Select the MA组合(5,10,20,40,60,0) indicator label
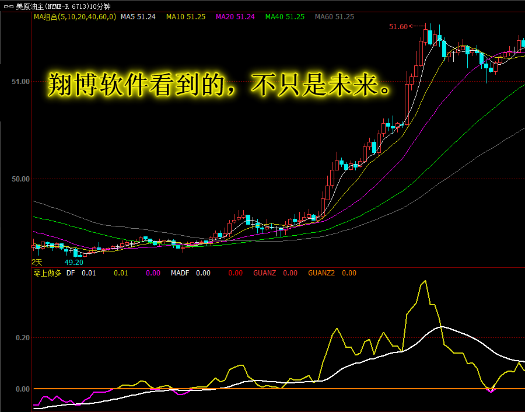Viewport: 525px width, 412px height. [x=75, y=17]
